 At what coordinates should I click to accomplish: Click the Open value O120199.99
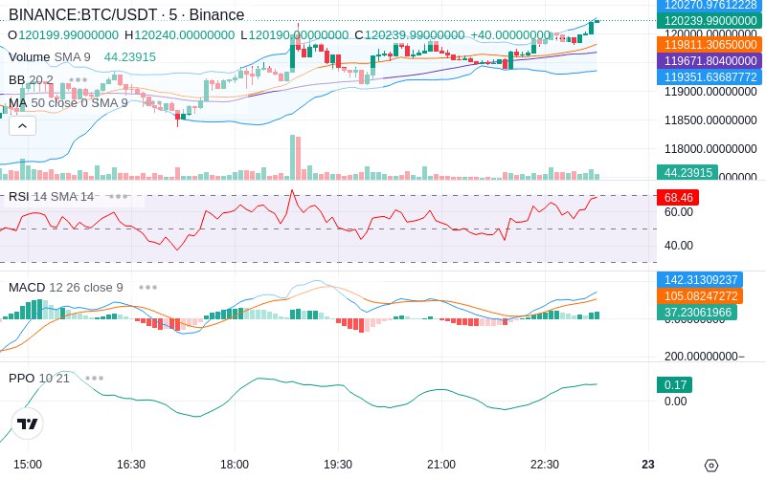(x=63, y=35)
